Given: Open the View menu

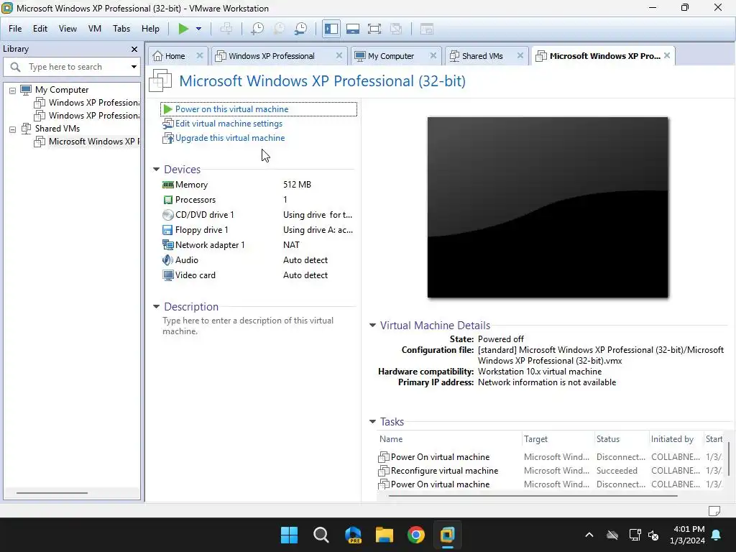Looking at the screenshot, I should point(68,29).
